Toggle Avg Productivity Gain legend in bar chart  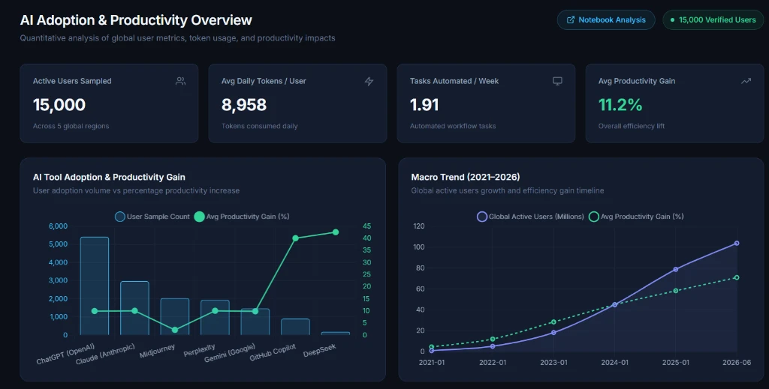click(242, 217)
